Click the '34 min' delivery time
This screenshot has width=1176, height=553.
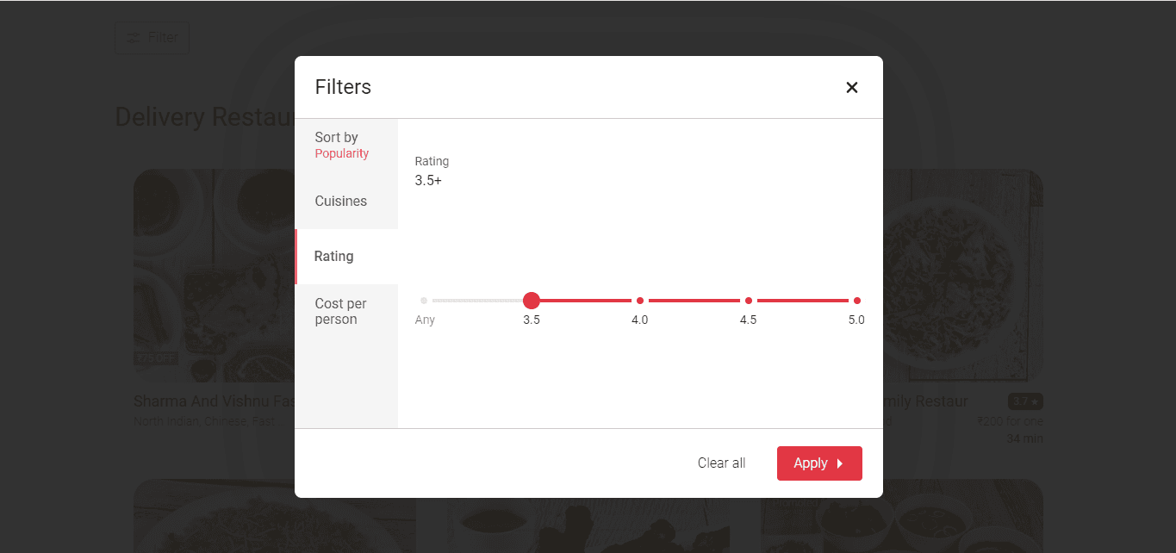(x=1025, y=438)
